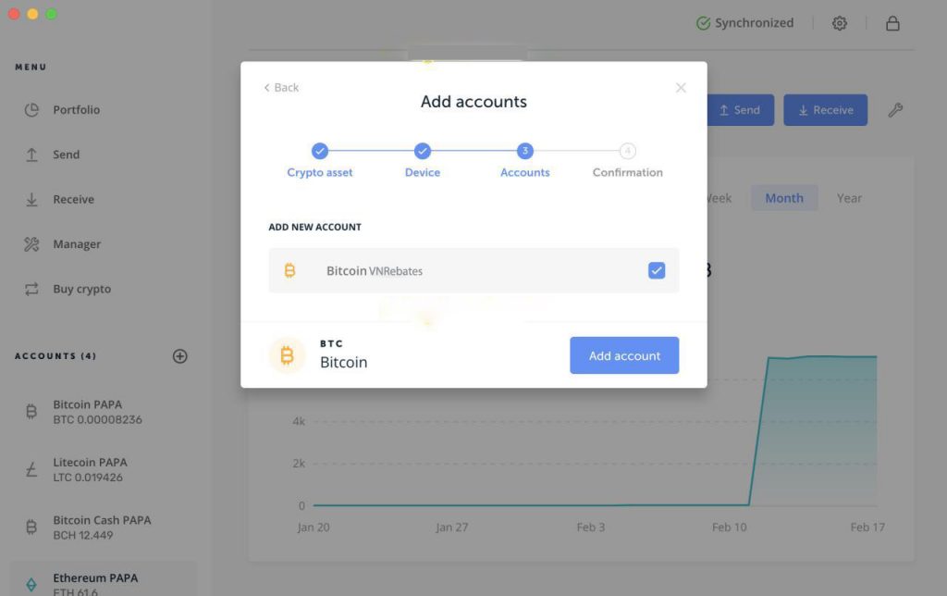This screenshot has width=947, height=596.
Task: Open Send in the sidebar menu
Action: click(x=66, y=155)
